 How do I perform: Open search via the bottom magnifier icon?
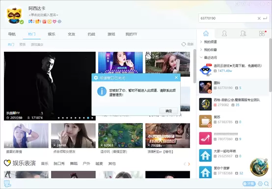point(267,184)
